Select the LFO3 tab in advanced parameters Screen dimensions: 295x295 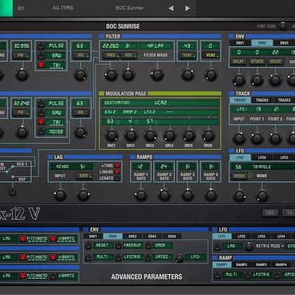point(261,236)
